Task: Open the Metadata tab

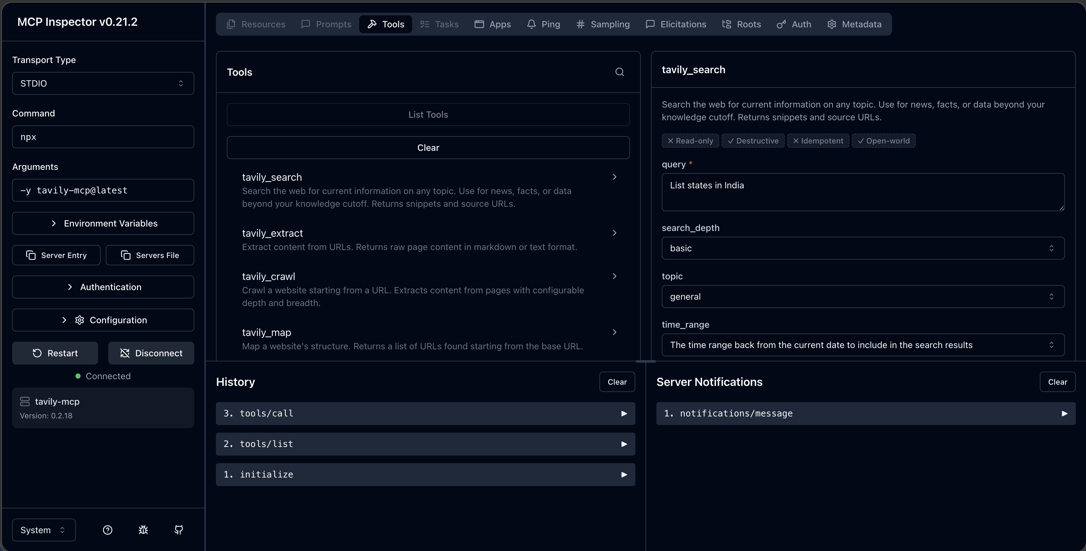Action: coord(854,24)
